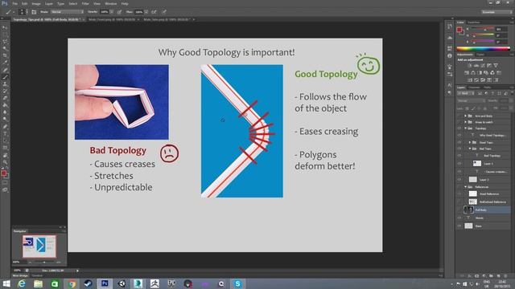
Task: Hide the Layer 3 layer
Action: (459, 163)
